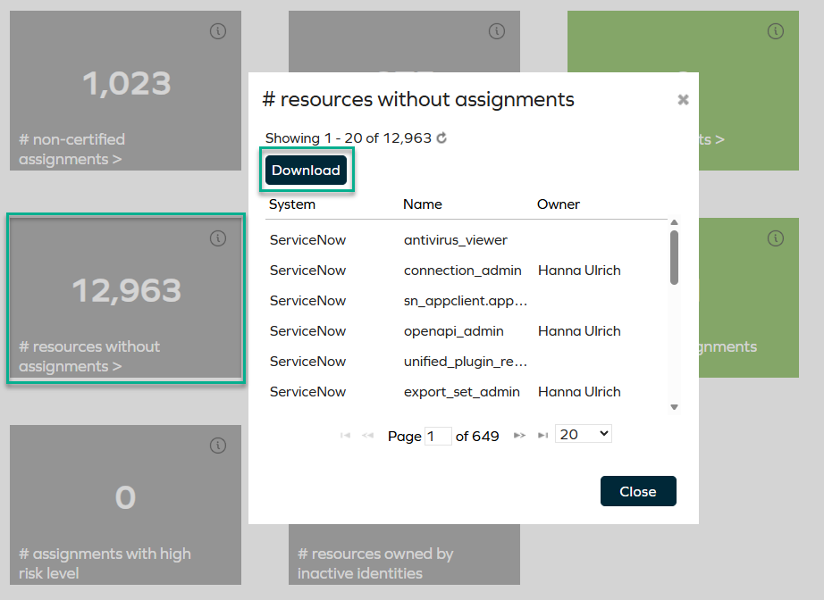
Task: Open the page size dropdown showing 20
Action: (x=583, y=433)
